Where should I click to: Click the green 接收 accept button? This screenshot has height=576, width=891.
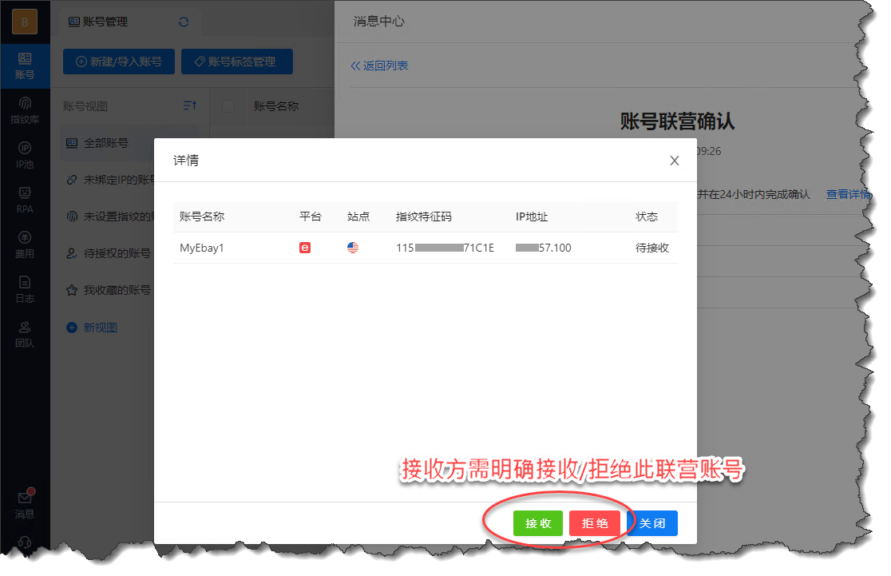tap(537, 523)
